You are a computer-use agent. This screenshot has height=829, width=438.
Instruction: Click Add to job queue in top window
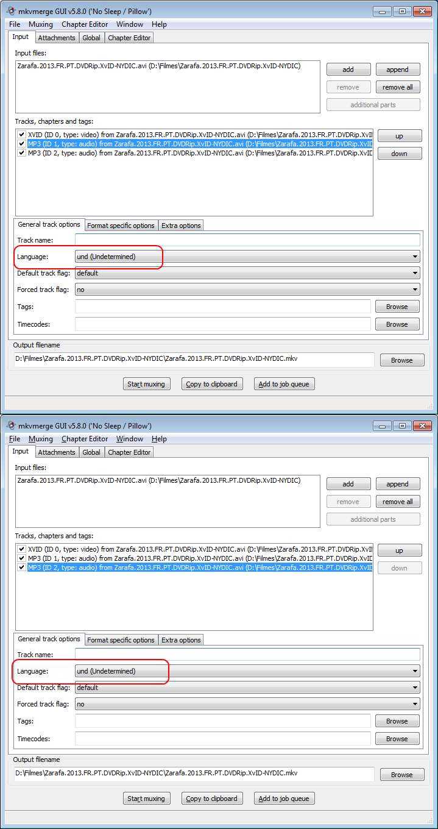[x=284, y=384]
